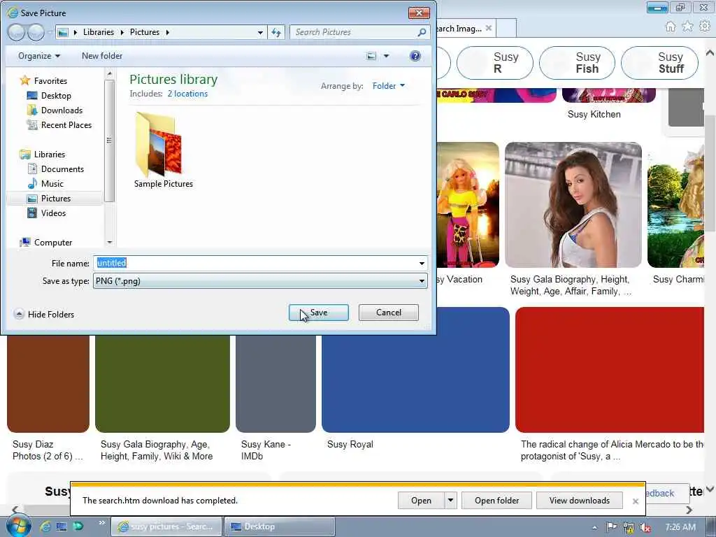Select the Susy R suggestion chip
Screen dimensions: 716x537
[x=495, y=63]
